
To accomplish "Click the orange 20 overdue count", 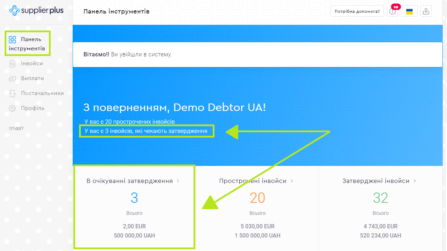I will pyautogui.click(x=257, y=198).
